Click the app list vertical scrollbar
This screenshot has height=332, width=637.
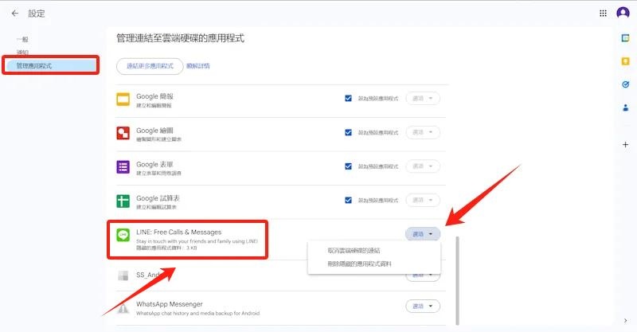coord(457,279)
